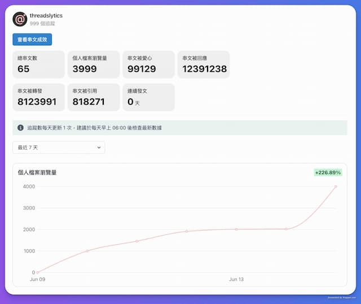Click the +226.89% growth badge

click(328, 172)
